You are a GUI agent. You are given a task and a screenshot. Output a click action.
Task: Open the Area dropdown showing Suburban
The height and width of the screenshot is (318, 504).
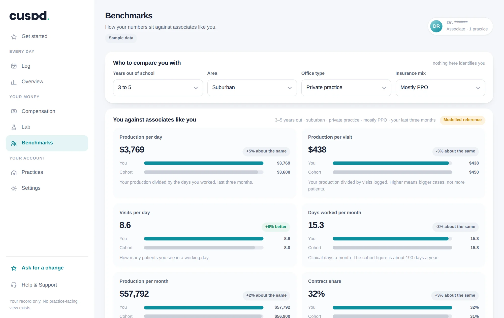(252, 88)
